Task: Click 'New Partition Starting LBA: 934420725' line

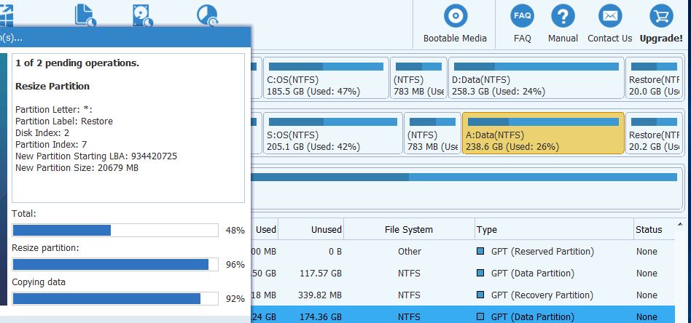Action: [96, 156]
